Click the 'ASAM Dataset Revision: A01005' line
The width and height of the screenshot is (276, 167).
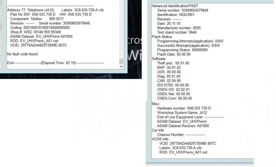click(x=183, y=126)
